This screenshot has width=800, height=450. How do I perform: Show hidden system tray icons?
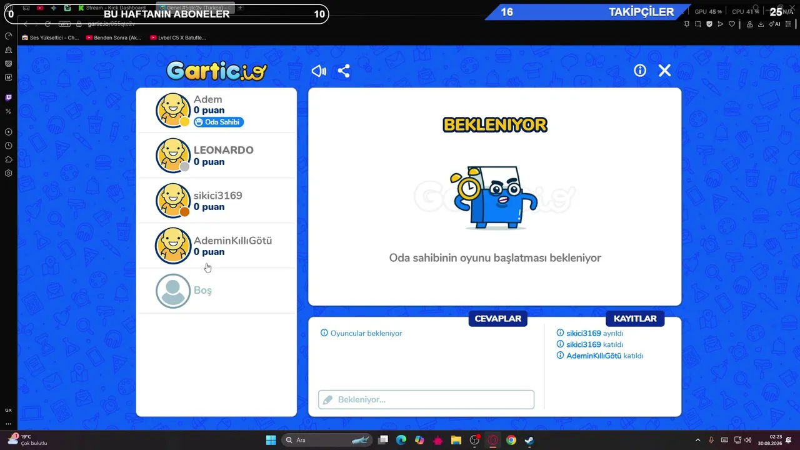698,440
